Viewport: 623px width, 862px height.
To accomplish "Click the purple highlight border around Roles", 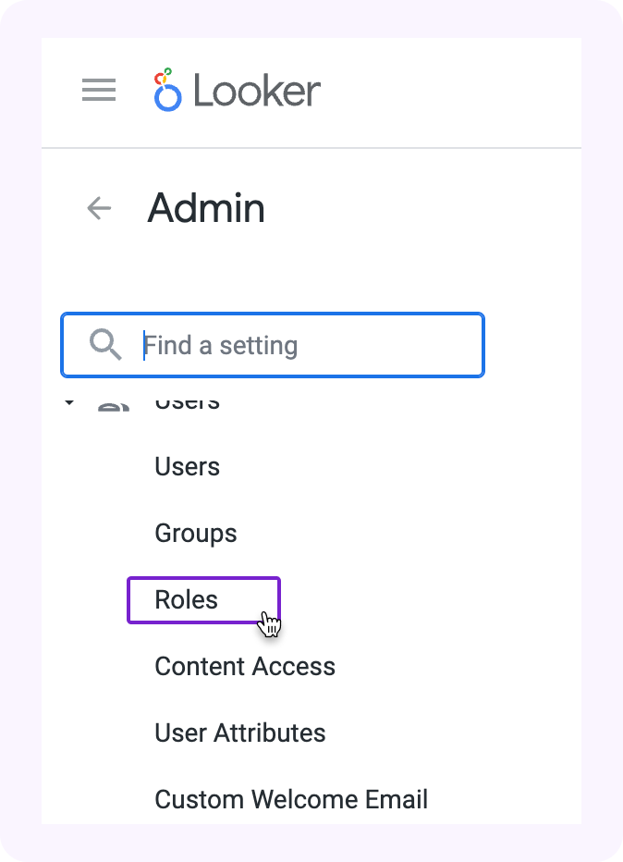I will pyautogui.click(x=203, y=579).
